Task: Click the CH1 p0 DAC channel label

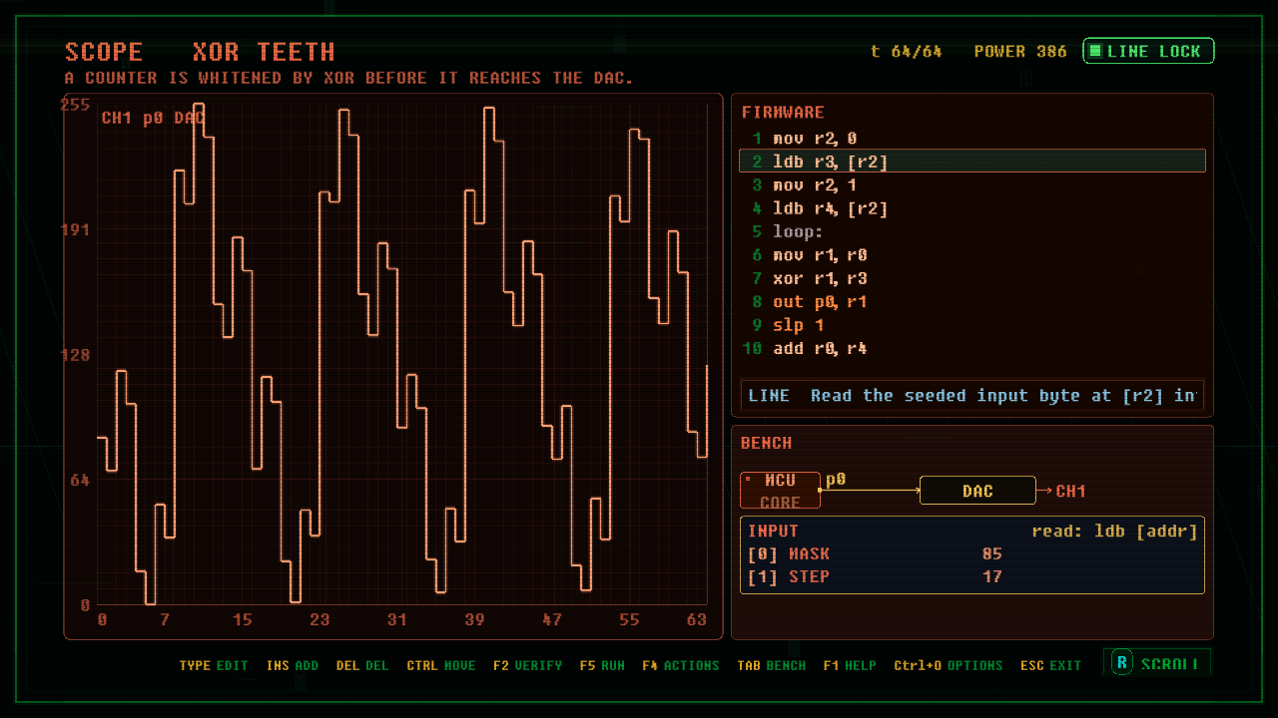Action: coord(154,118)
